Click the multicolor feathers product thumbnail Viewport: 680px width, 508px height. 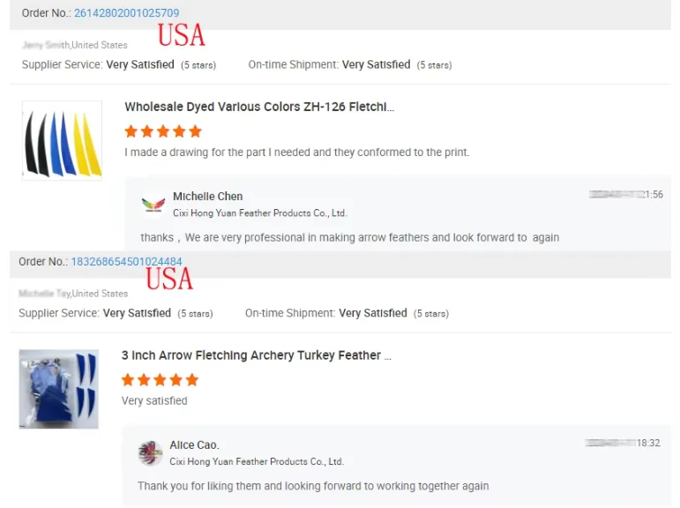tap(62, 141)
